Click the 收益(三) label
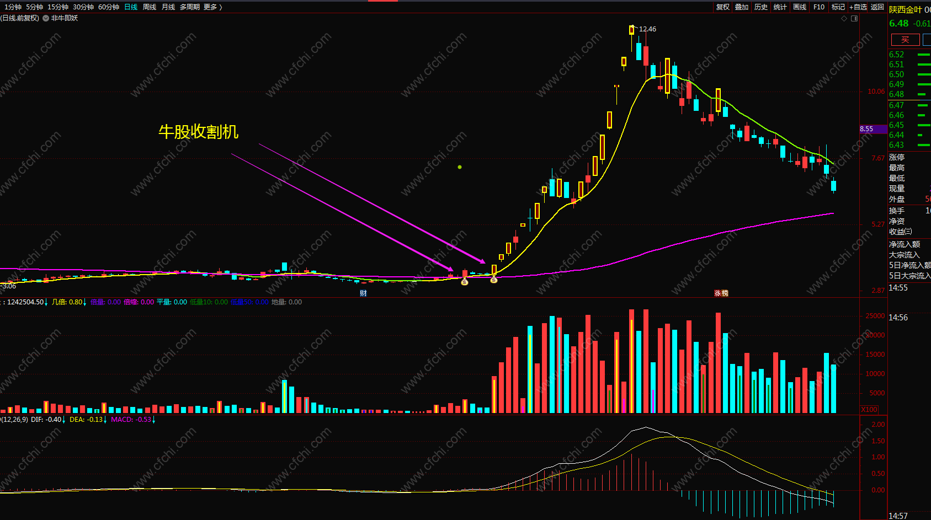This screenshot has width=931, height=520. [901, 232]
